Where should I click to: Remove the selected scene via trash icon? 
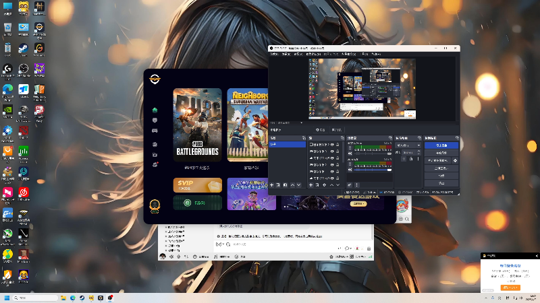(x=278, y=184)
